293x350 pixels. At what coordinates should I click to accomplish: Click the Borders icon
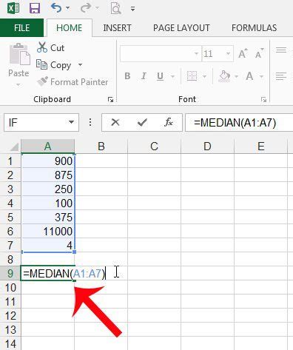tap(192, 76)
